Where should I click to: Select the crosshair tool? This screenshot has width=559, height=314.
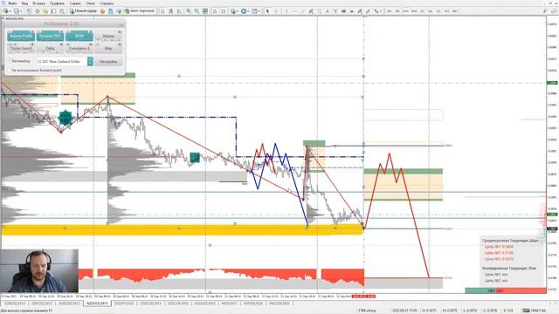pyautogui.click(x=276, y=11)
